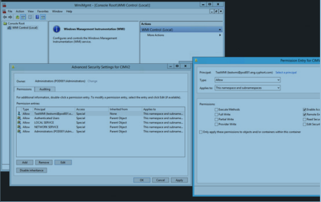Open the Window menu
The height and width of the screenshot is (202, 321).
(57, 12)
